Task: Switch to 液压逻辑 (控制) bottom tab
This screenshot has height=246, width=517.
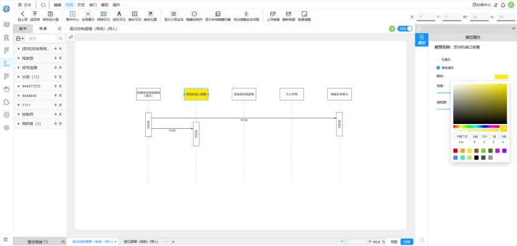Action: click(x=141, y=242)
